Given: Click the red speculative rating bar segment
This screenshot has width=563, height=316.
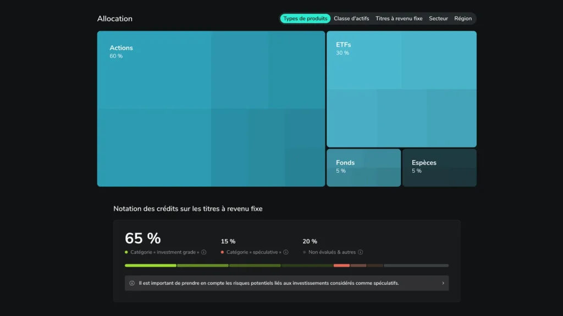Looking at the screenshot, I should pos(341,266).
